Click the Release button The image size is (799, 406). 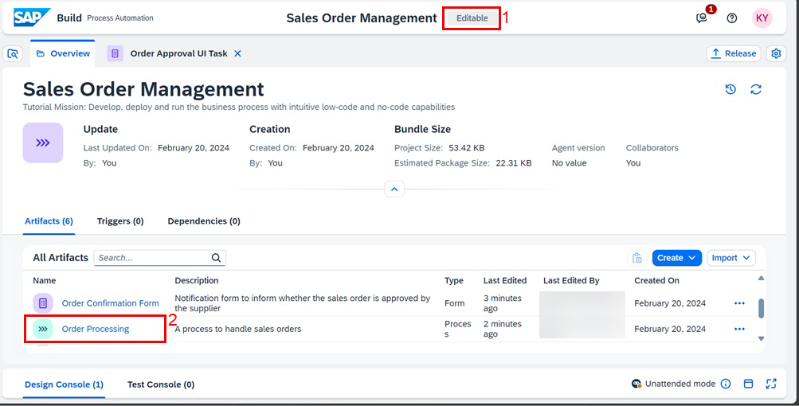pyautogui.click(x=733, y=53)
